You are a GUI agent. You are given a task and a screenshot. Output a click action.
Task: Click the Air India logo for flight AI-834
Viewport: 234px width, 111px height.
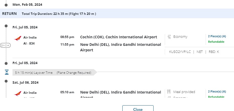click(18, 39)
